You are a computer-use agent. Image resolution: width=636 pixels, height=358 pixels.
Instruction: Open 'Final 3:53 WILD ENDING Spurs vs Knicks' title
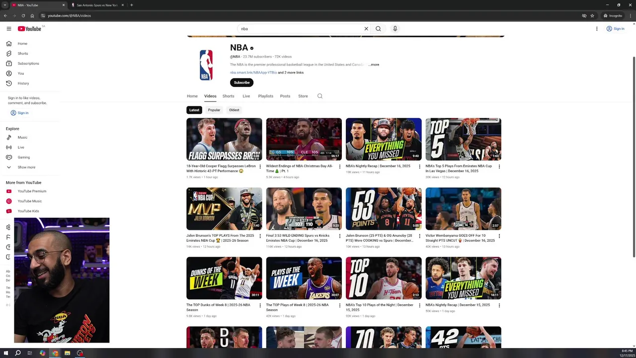point(298,238)
